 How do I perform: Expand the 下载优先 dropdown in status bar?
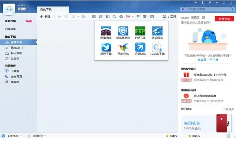click(x=21, y=136)
